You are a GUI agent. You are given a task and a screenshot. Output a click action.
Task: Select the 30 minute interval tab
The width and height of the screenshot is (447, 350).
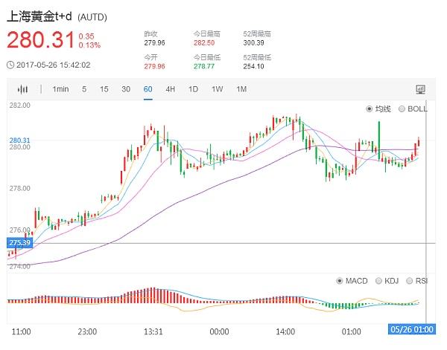tap(126, 89)
